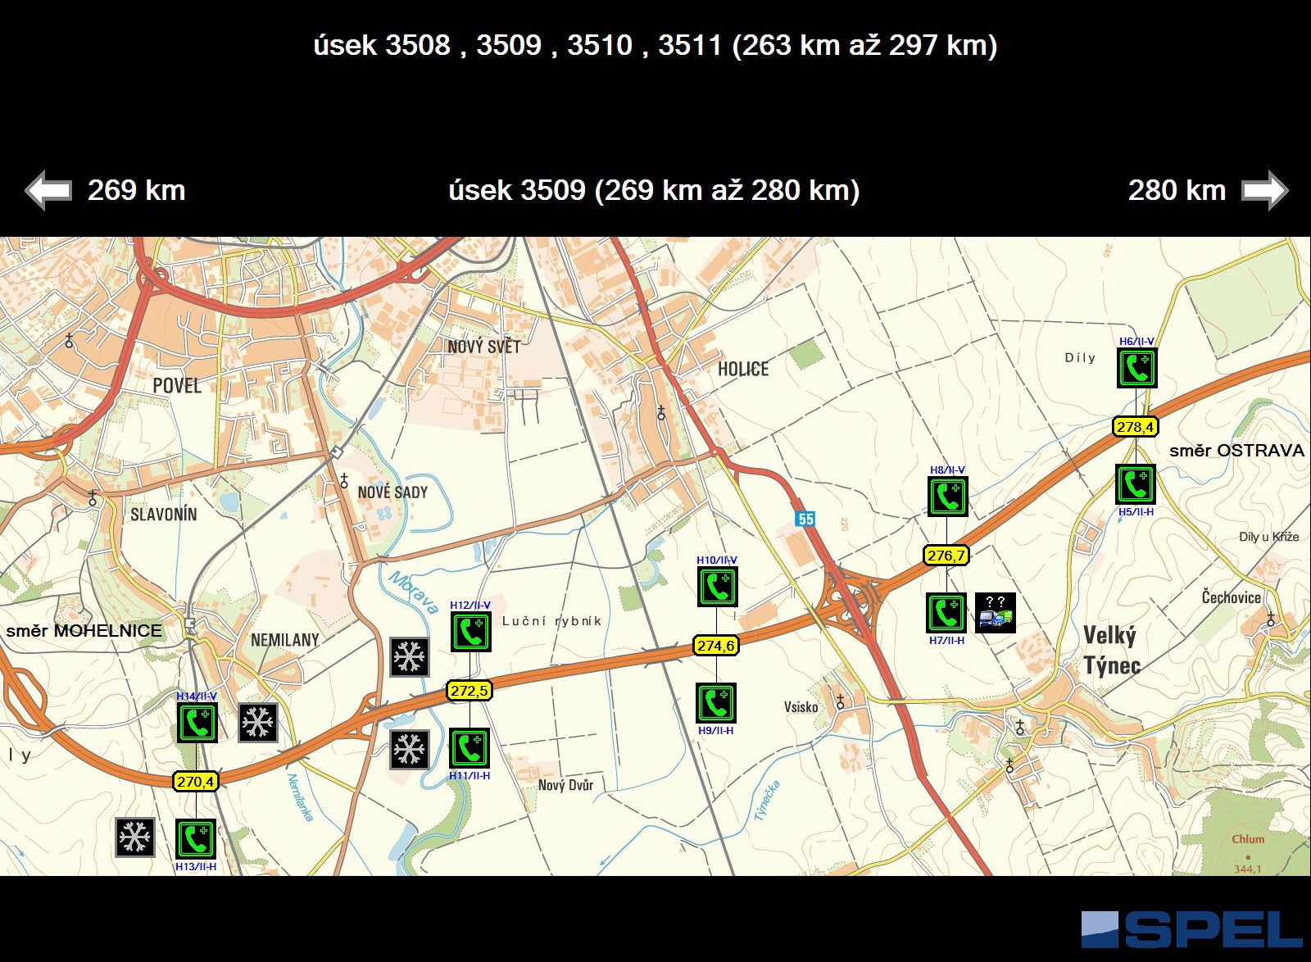Click the vehicle counter icon with question marks
Image resolution: width=1311 pixels, height=962 pixels.
coord(995,613)
